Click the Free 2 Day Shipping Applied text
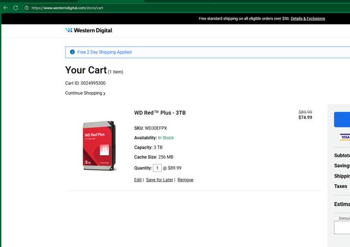Screen dimensions: 350x247 tap(104, 52)
